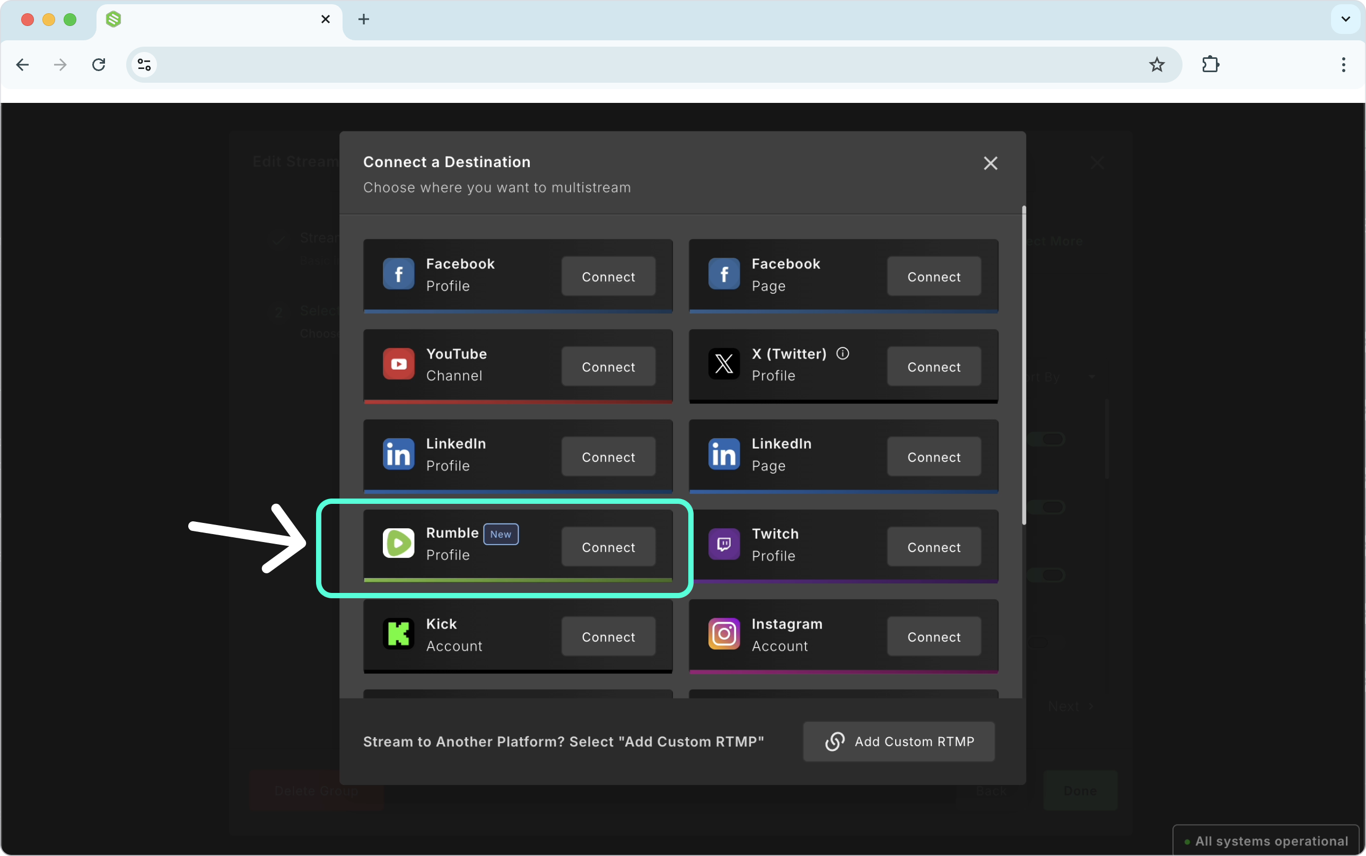1366x856 pixels.
Task: Click the Twitch logo icon
Action: click(724, 544)
